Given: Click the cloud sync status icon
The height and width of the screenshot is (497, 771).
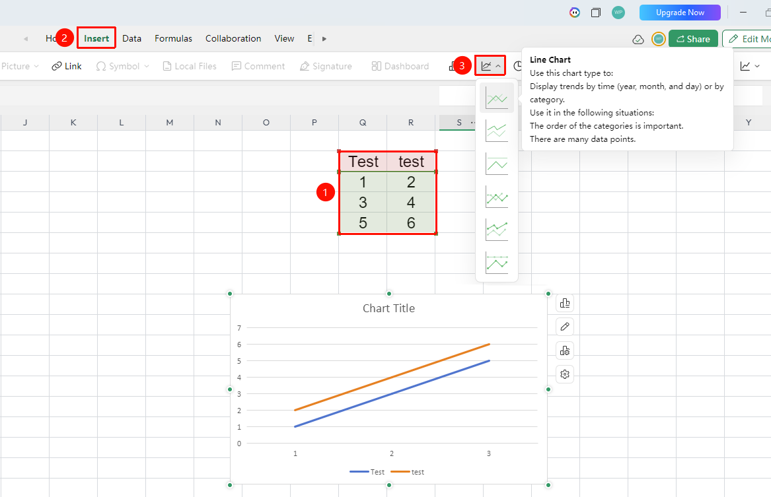Looking at the screenshot, I should (x=638, y=40).
